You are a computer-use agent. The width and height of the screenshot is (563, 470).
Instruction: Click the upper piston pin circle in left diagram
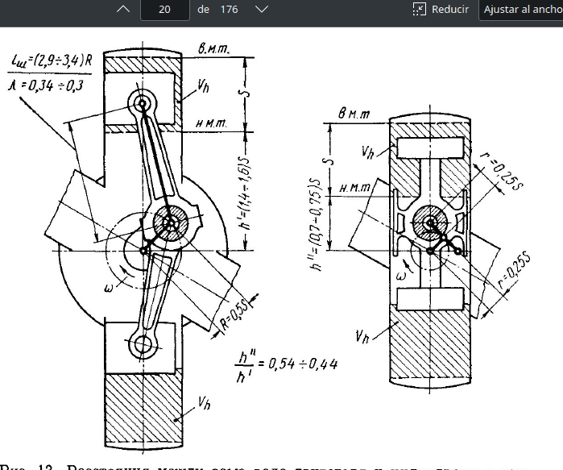tap(145, 103)
